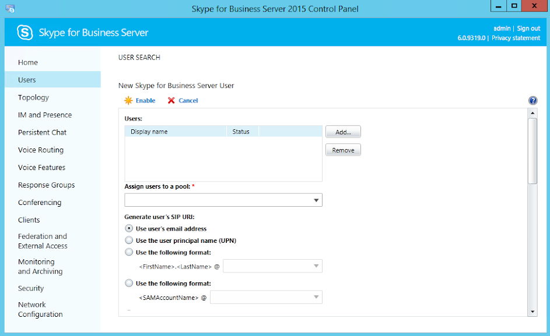
Task: Click the Enable sun icon
Action: 128,101
